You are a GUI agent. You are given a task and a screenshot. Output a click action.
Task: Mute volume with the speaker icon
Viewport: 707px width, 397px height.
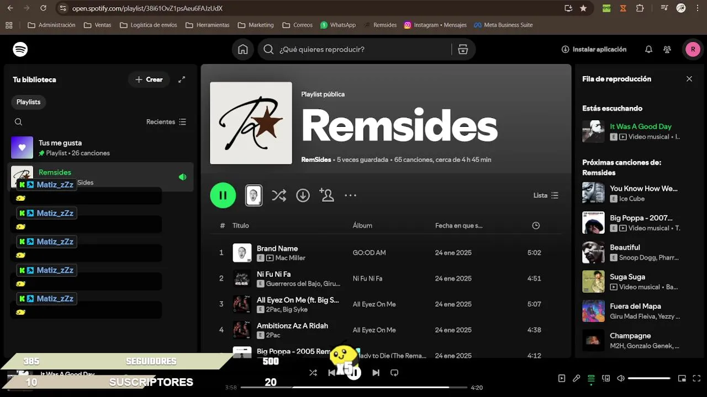point(621,378)
